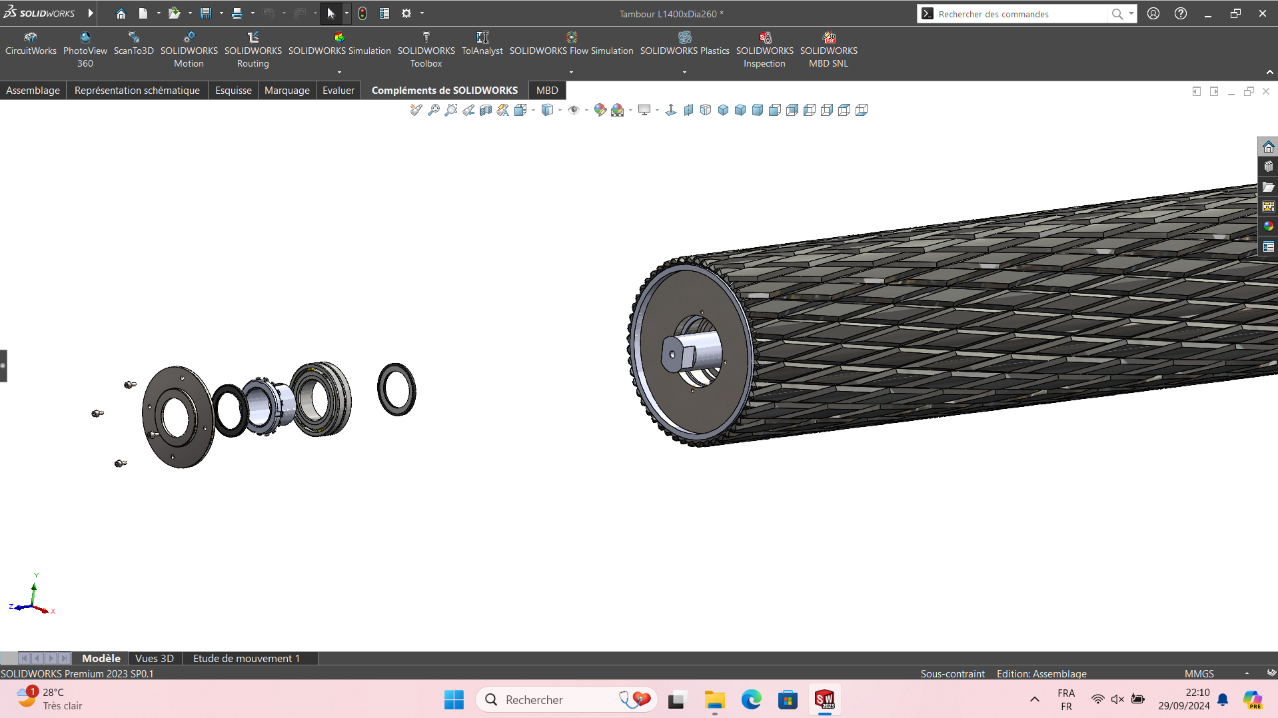The height and width of the screenshot is (718, 1278).
Task: Toggle Hide/Show Items eye icon
Action: click(574, 110)
